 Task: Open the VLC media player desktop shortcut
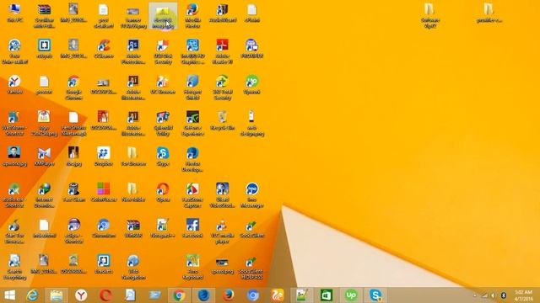[x=222, y=231]
